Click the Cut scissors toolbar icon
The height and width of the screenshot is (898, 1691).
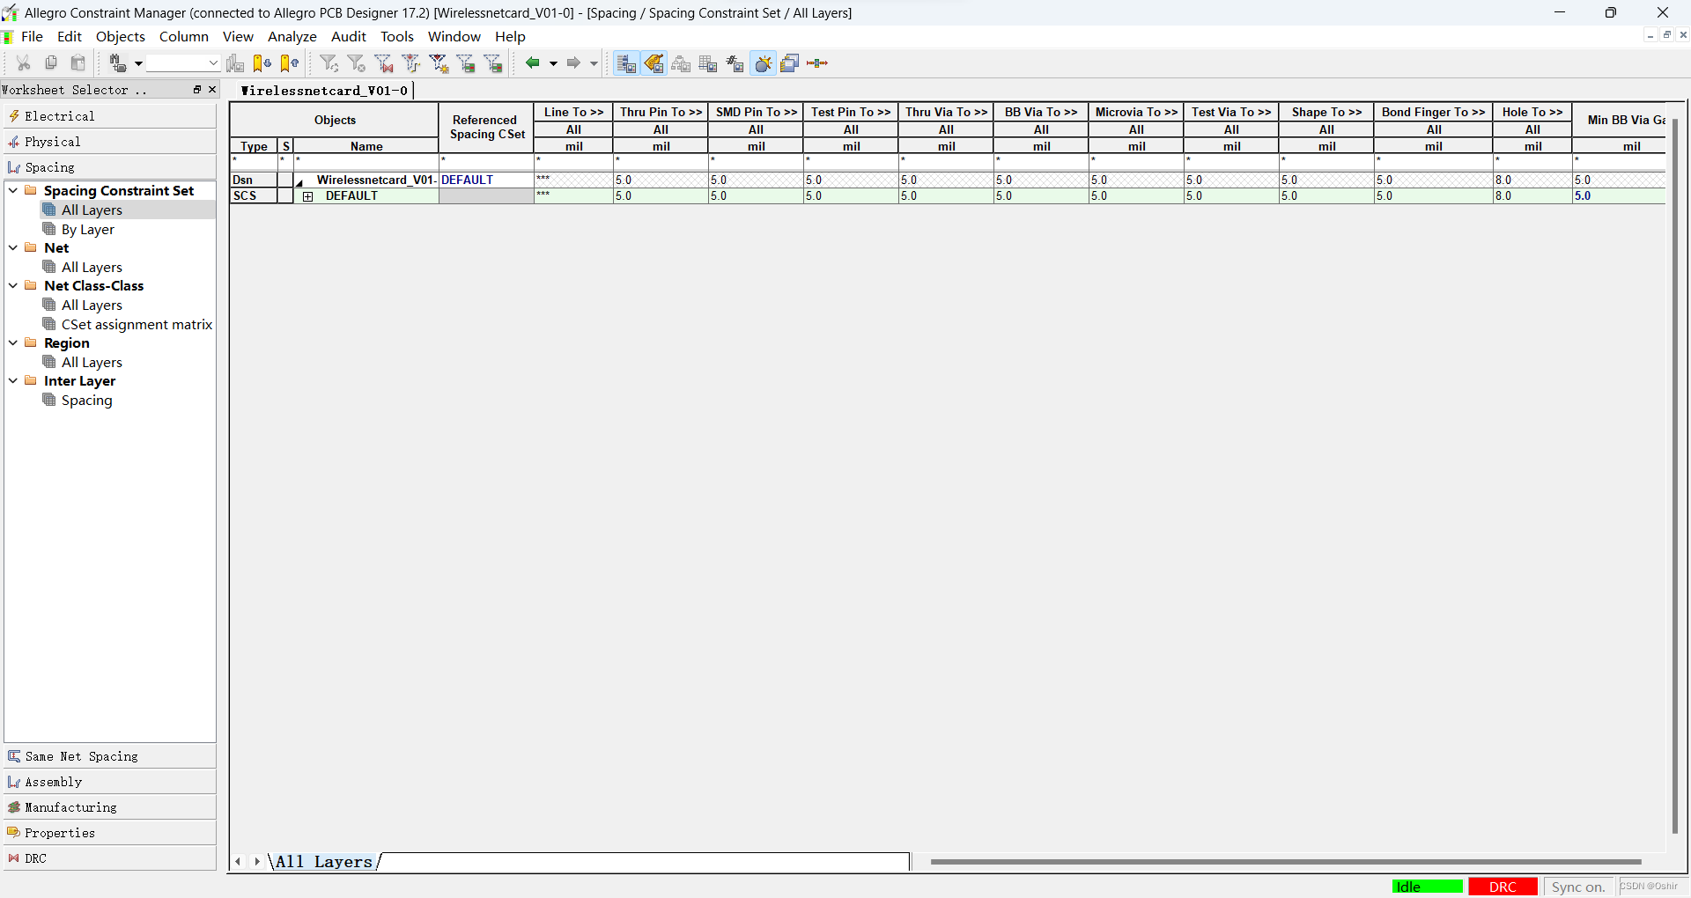24,63
